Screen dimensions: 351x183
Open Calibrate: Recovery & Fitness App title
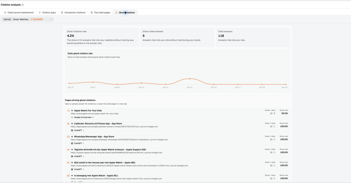[98, 123]
